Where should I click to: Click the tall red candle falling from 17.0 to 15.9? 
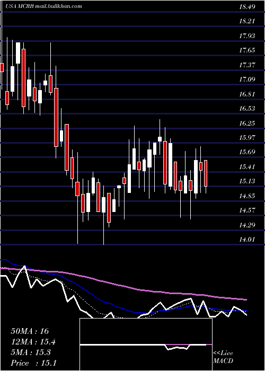click(x=56, y=117)
